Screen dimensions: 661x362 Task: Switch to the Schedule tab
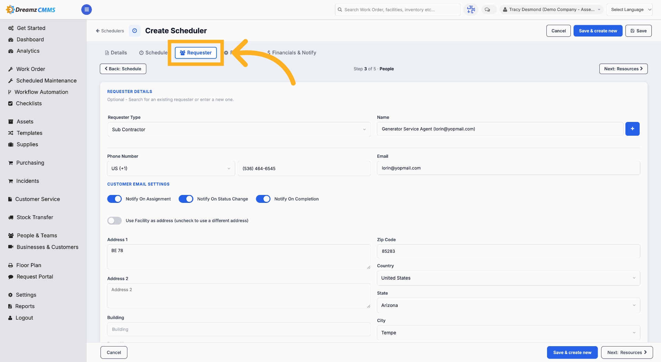point(153,53)
